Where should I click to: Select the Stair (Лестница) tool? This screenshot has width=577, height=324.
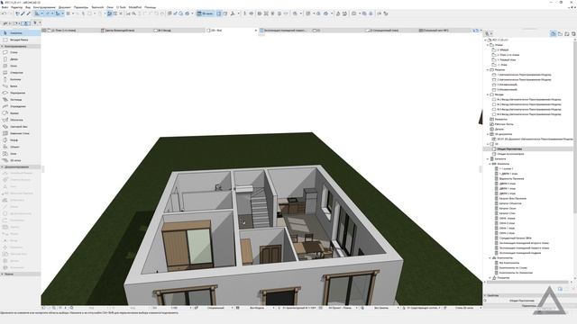coord(15,100)
